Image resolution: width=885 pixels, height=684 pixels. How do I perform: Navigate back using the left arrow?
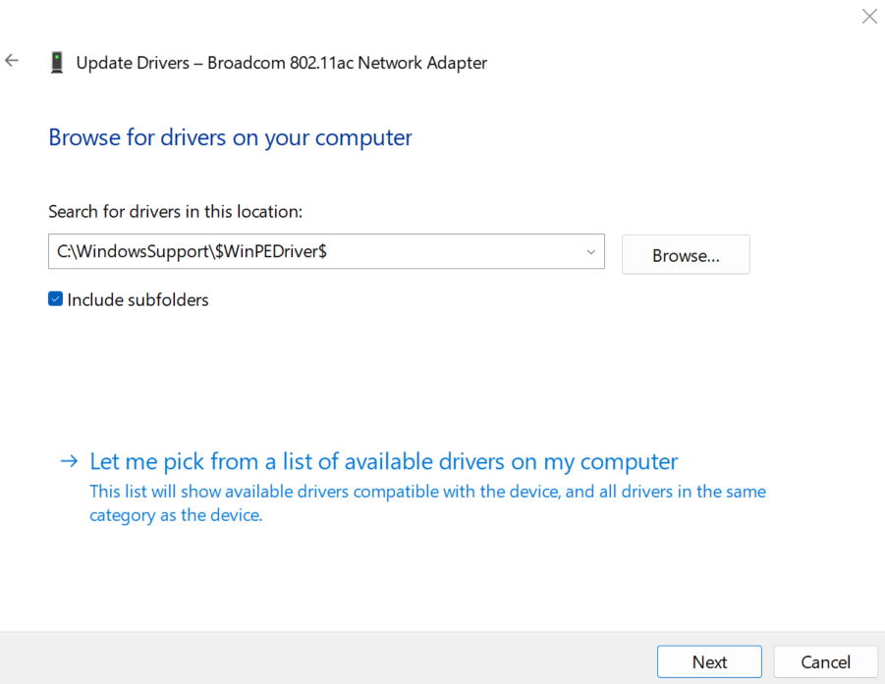(11, 61)
